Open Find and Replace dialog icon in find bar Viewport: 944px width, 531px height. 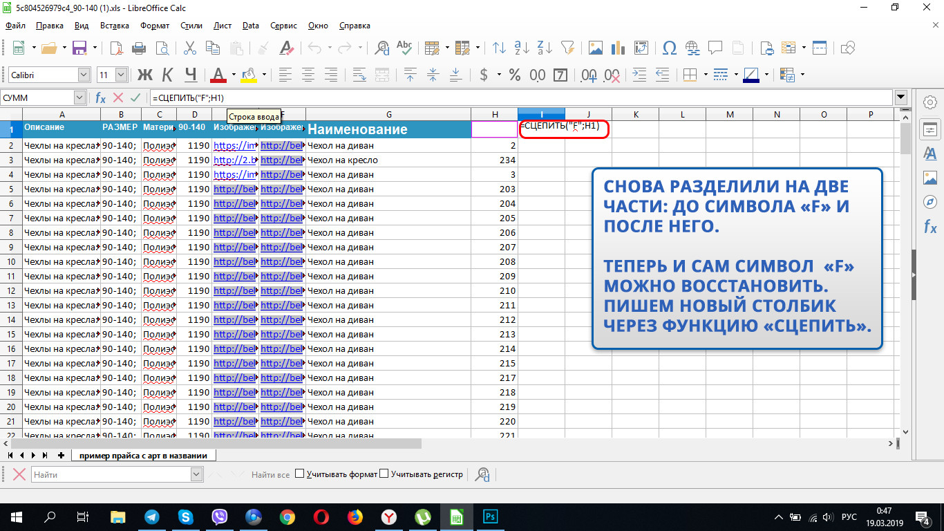point(482,474)
